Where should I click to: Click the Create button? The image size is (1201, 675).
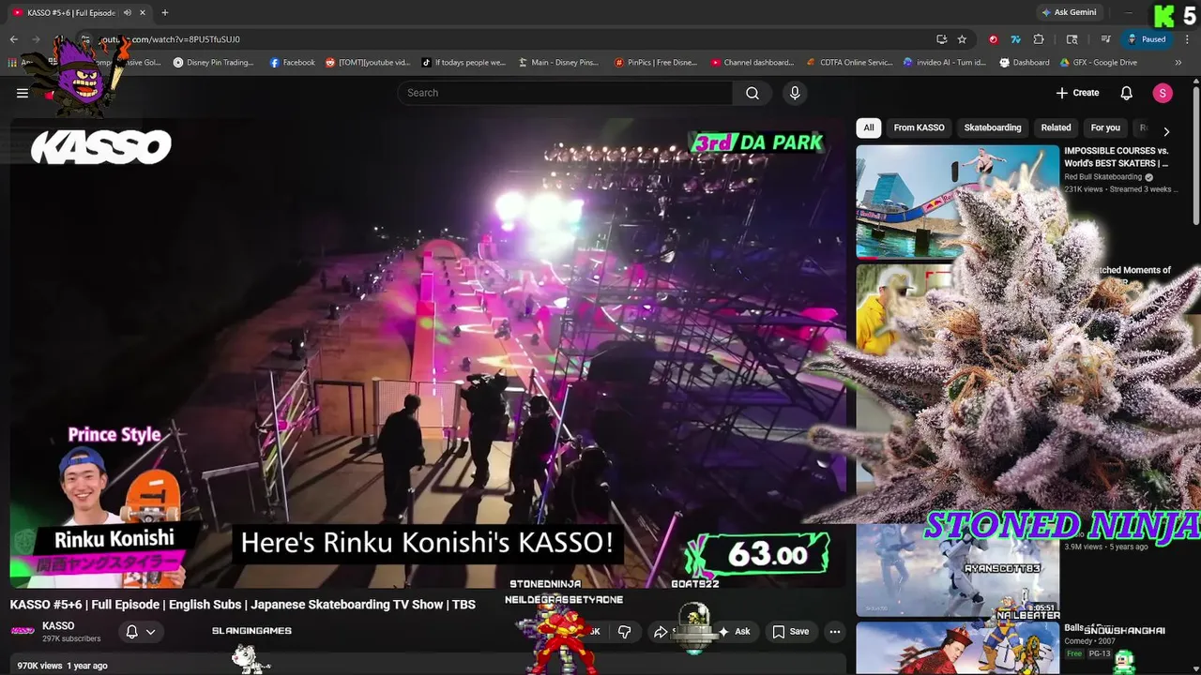click(x=1077, y=93)
